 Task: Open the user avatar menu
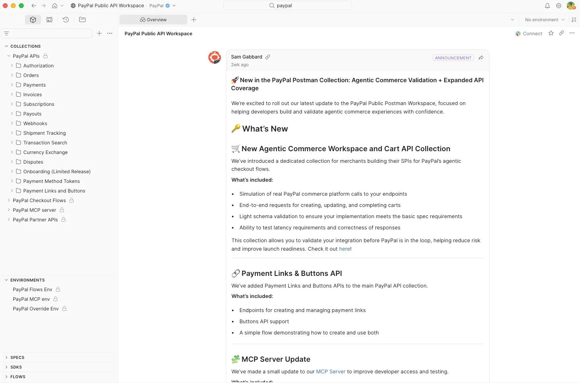pos(571,6)
